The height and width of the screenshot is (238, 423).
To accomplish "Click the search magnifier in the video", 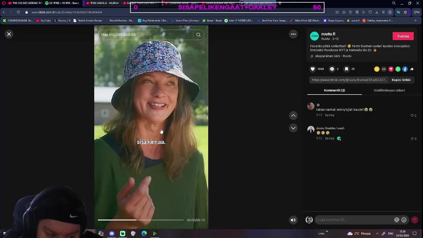I will coord(198,35).
